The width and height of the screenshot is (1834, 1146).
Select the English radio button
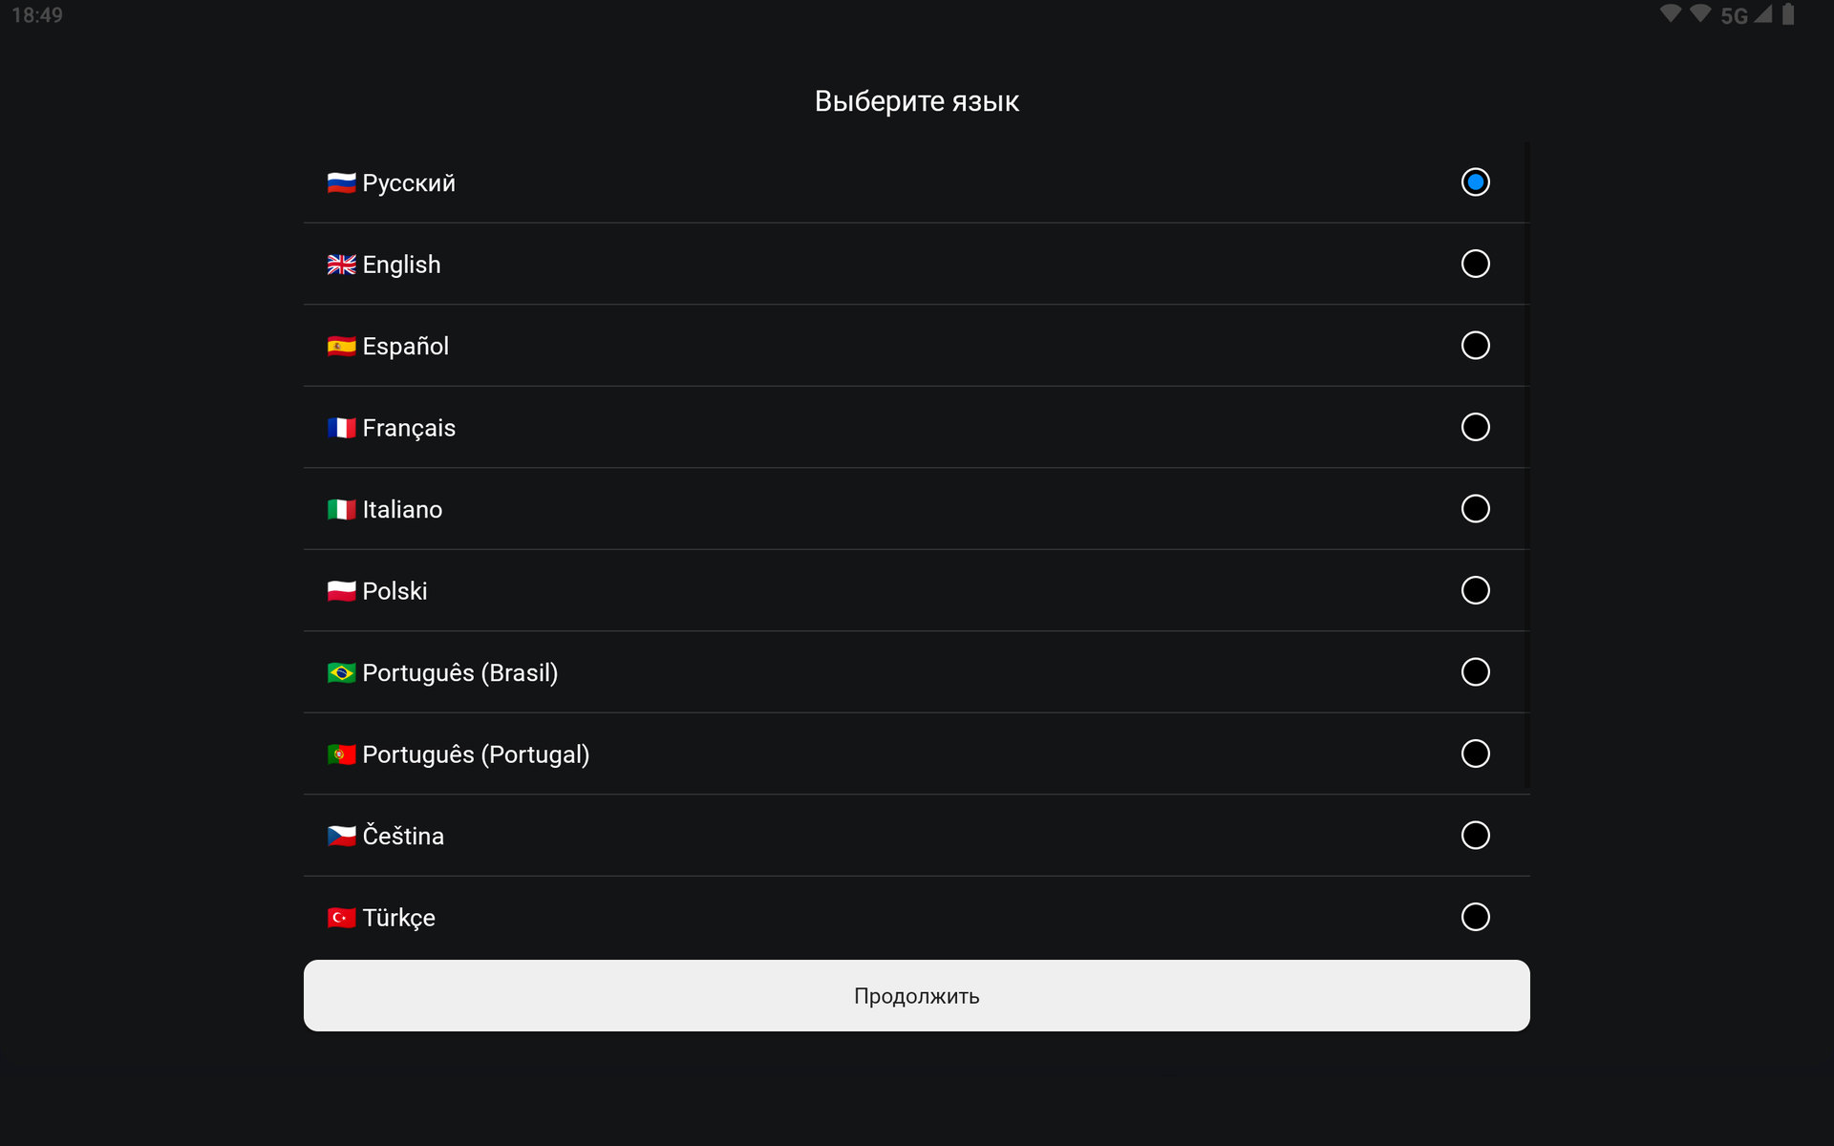[1475, 264]
